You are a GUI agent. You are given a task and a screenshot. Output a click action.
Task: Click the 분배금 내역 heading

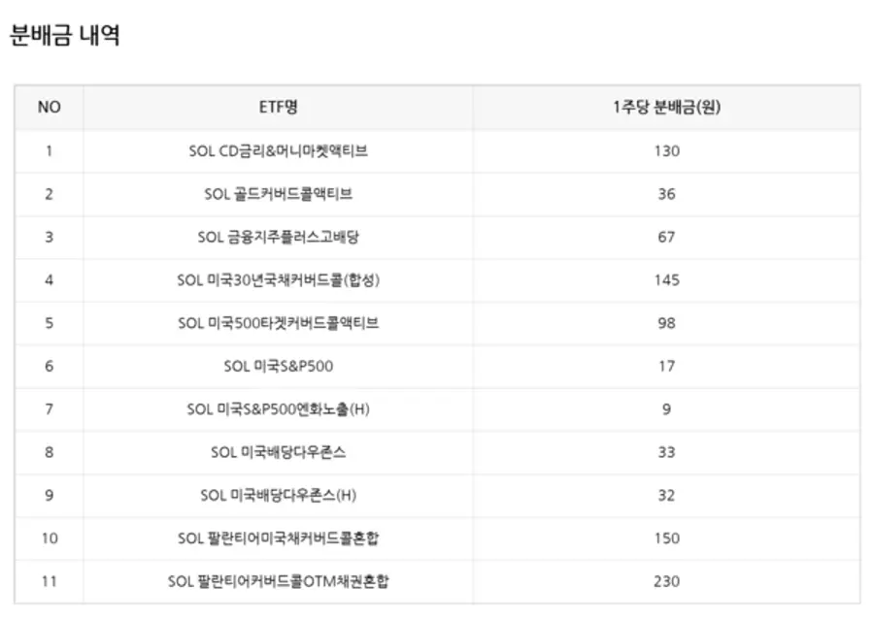click(64, 36)
